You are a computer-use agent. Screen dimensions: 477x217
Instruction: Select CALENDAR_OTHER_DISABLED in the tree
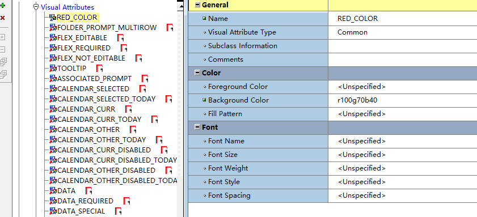(x=106, y=170)
